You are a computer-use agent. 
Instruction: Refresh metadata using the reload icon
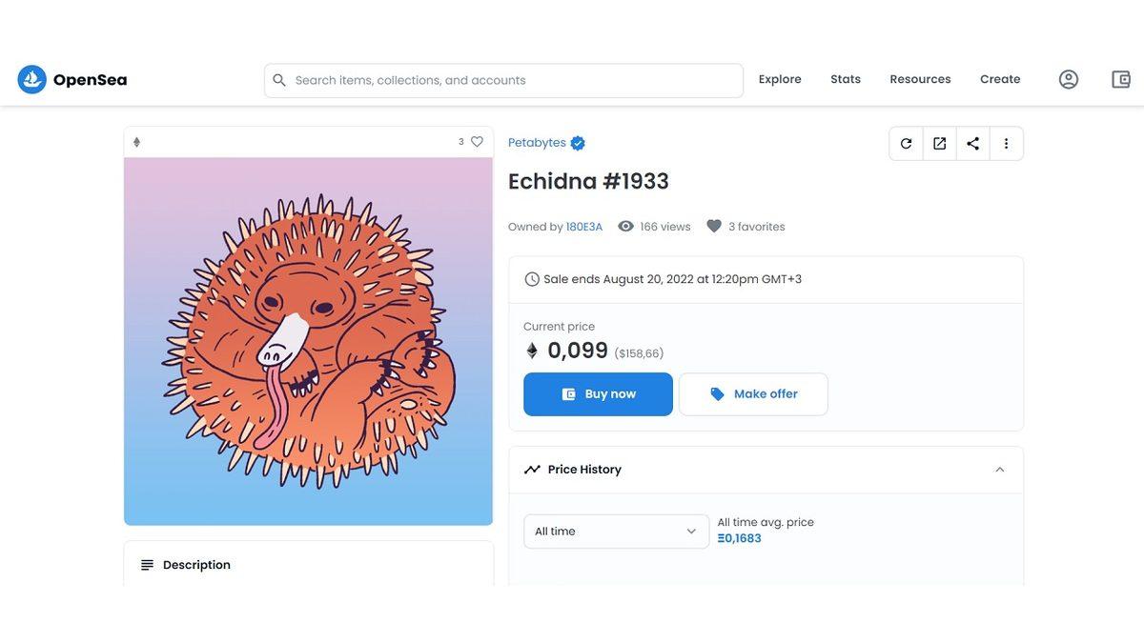pos(906,144)
